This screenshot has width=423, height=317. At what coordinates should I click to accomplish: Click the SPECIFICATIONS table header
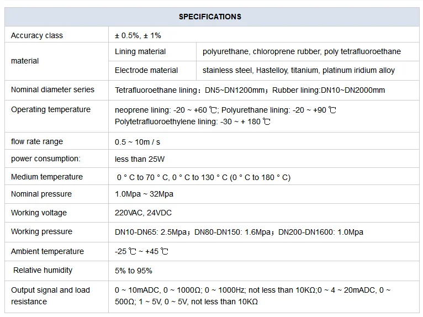(x=210, y=17)
